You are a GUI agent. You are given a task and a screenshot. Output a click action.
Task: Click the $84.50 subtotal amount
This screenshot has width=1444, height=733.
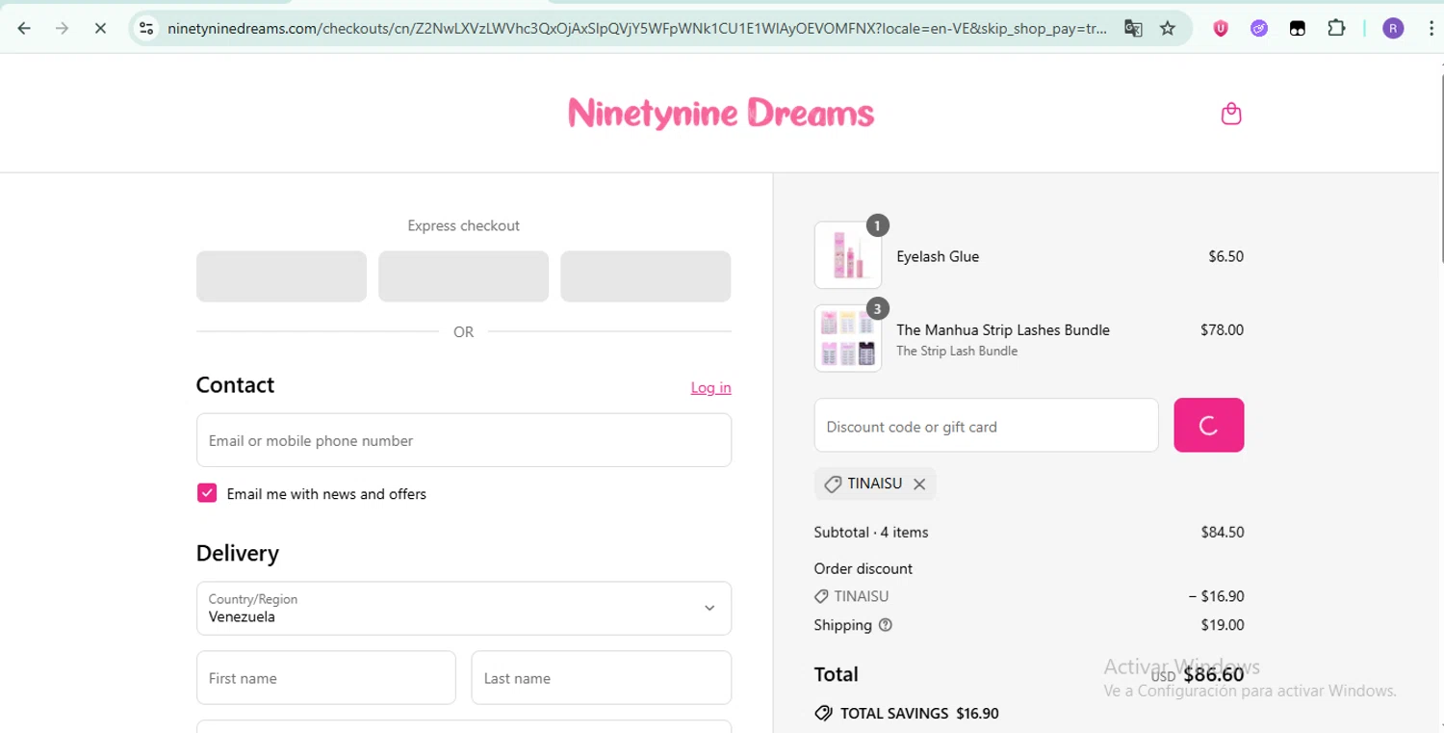pos(1222,532)
